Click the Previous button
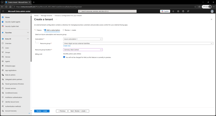 click(x=62, y=111)
